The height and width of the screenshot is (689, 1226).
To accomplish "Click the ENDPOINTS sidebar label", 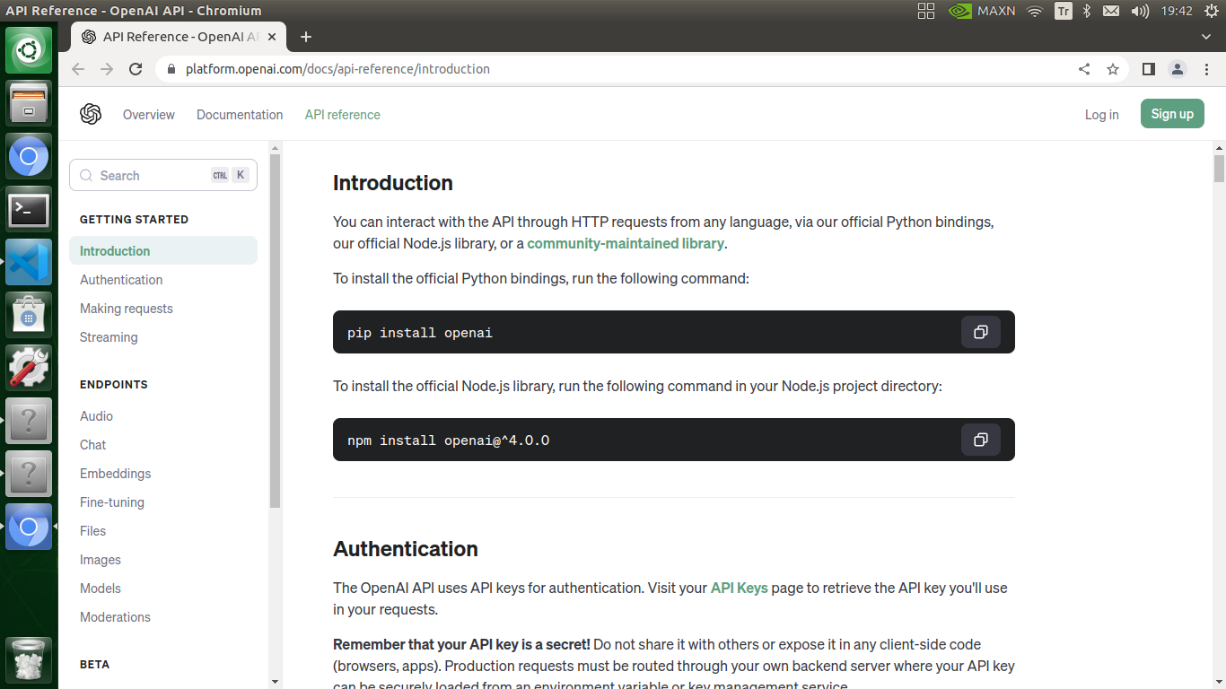I will point(114,385).
